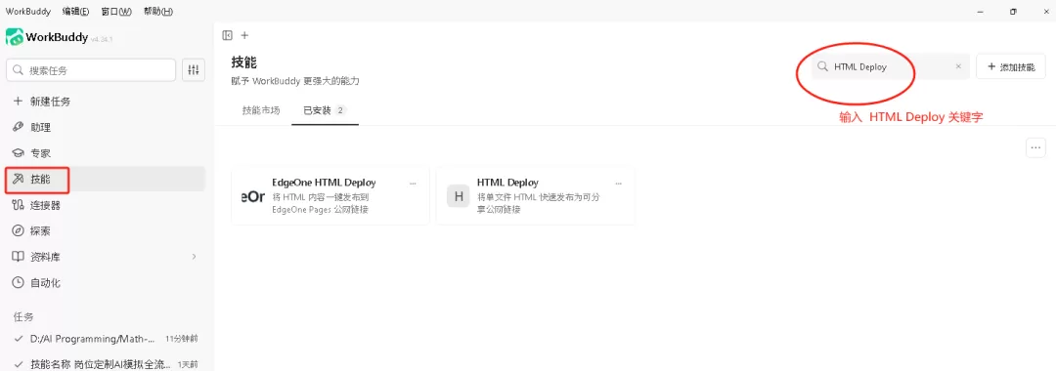
Task: Click the 连接器 connector icon
Action: coord(19,205)
